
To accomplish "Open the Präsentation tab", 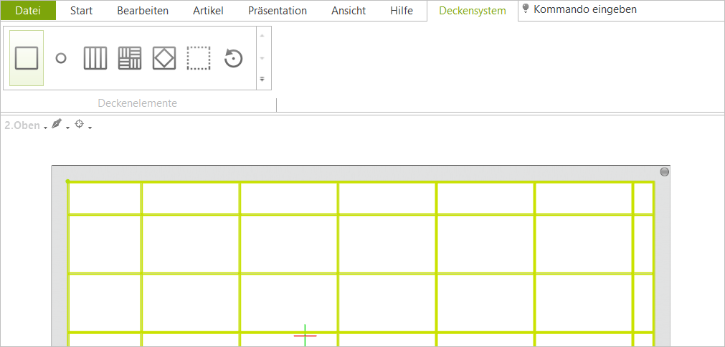I will pyautogui.click(x=278, y=11).
